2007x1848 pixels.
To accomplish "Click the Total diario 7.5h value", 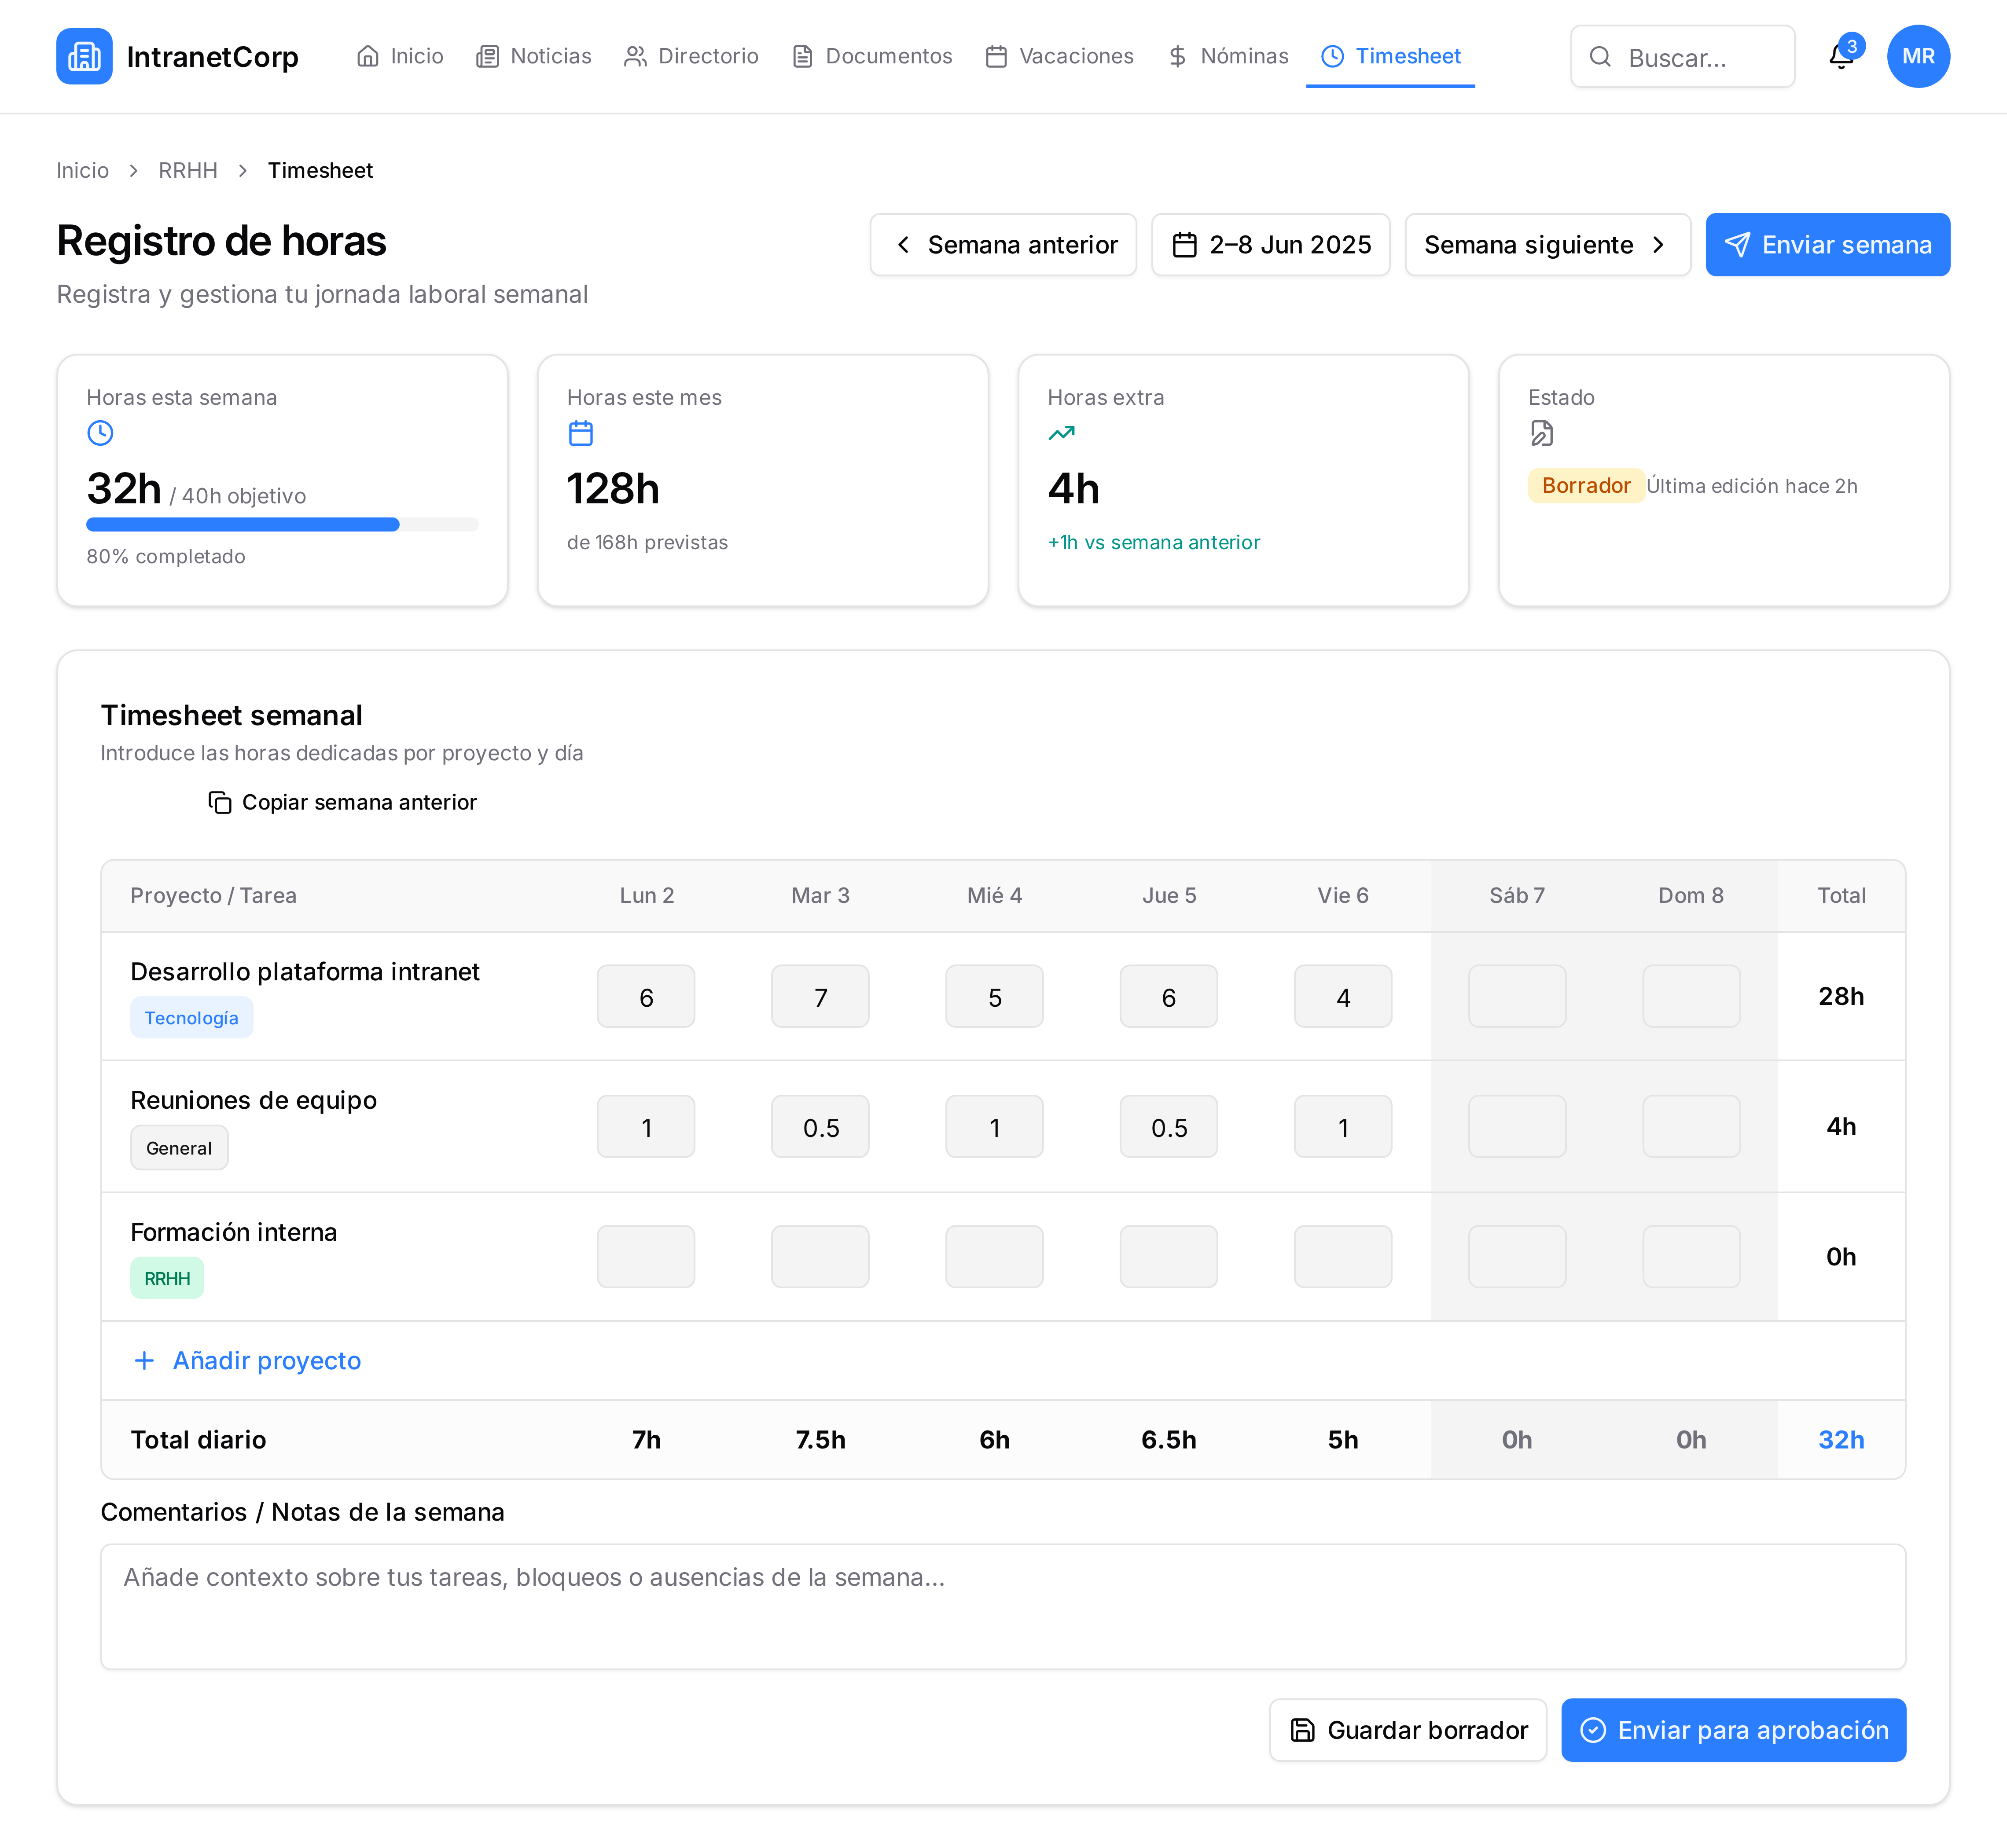I will [x=820, y=1440].
